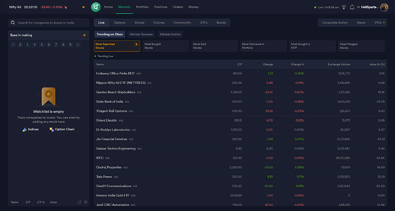Open the IPOs section

pos(379,23)
